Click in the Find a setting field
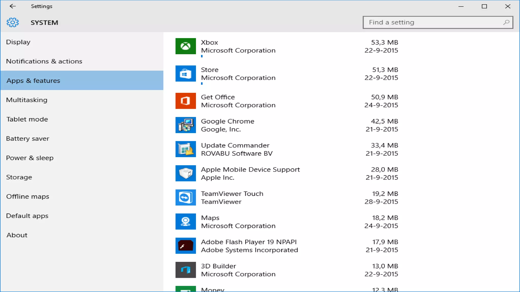 point(438,22)
